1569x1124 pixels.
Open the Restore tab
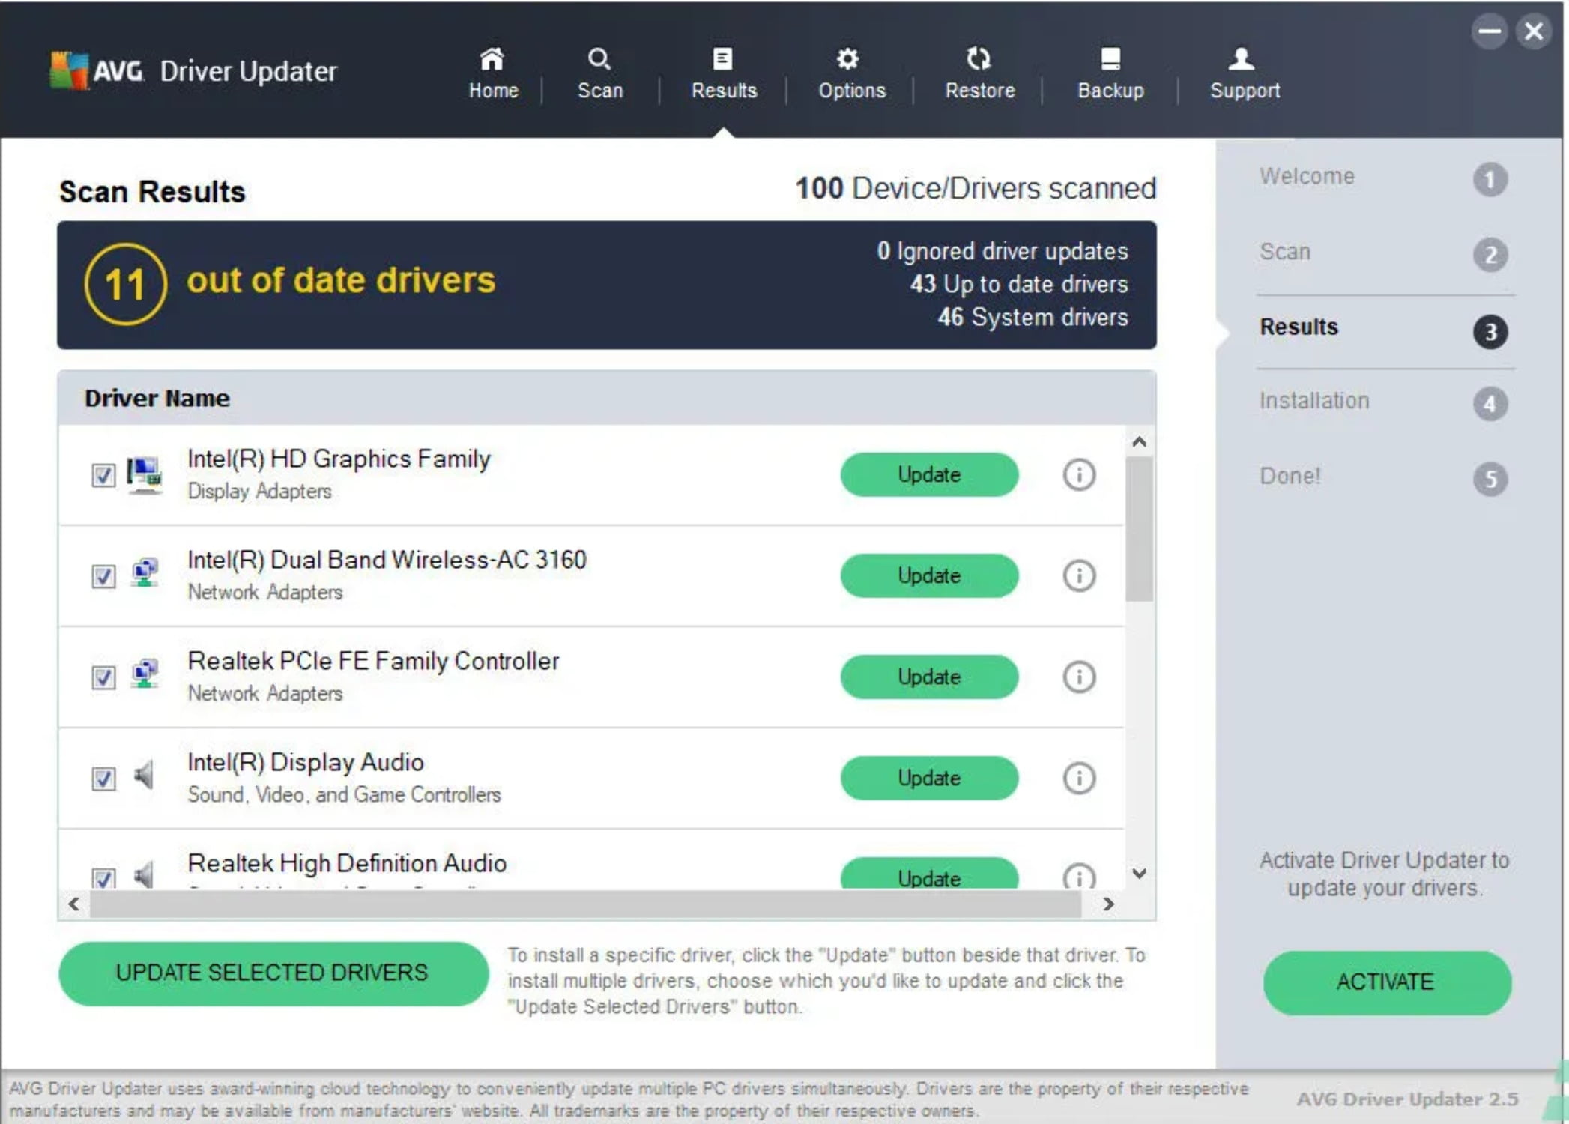[x=980, y=73]
